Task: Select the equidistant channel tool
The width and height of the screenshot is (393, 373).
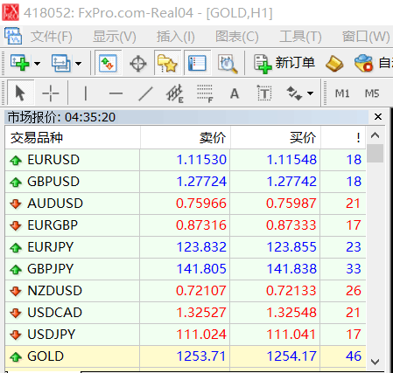Action: click(x=175, y=93)
